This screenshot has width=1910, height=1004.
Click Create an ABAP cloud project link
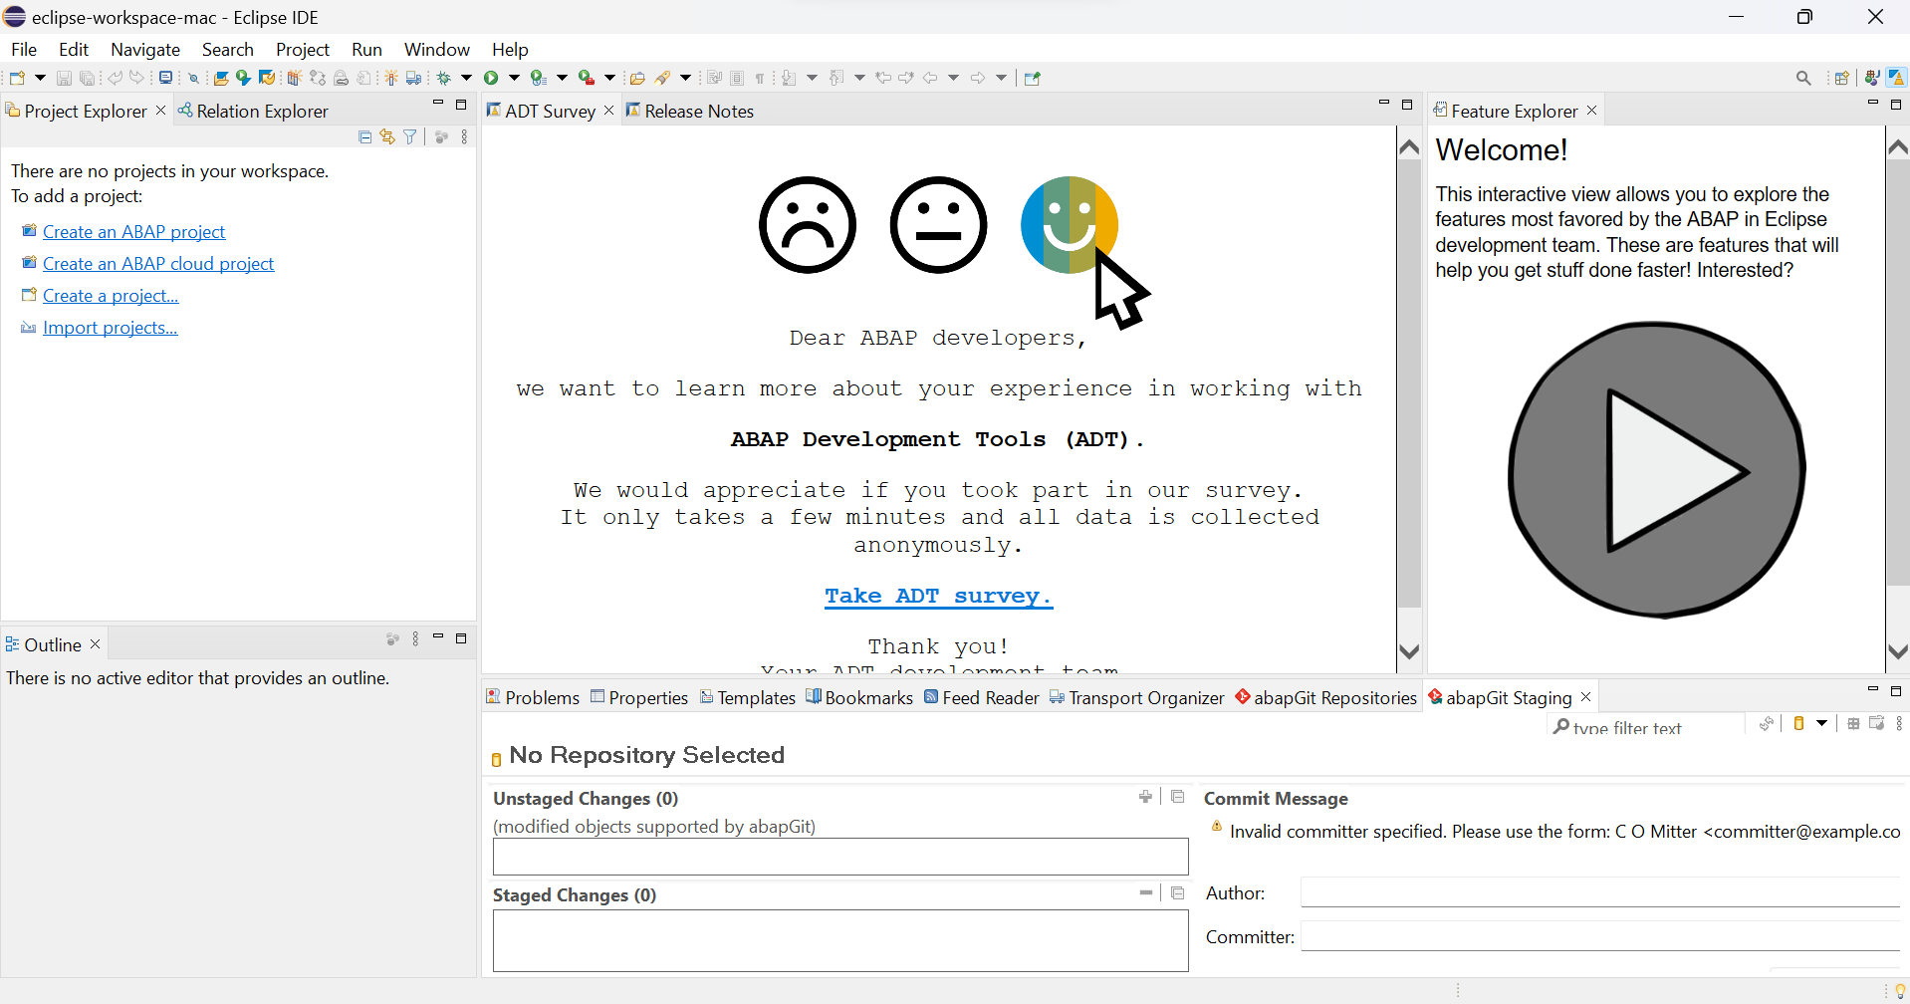click(x=158, y=264)
